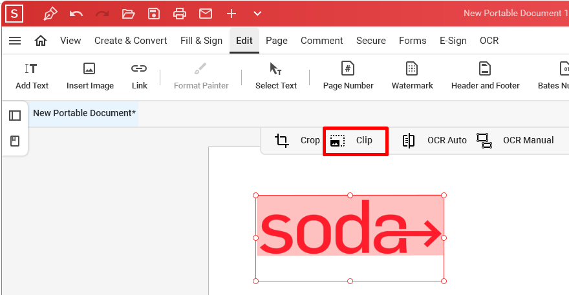The image size is (569, 295).
Task: Activate the Select Text tool
Action: tap(276, 76)
